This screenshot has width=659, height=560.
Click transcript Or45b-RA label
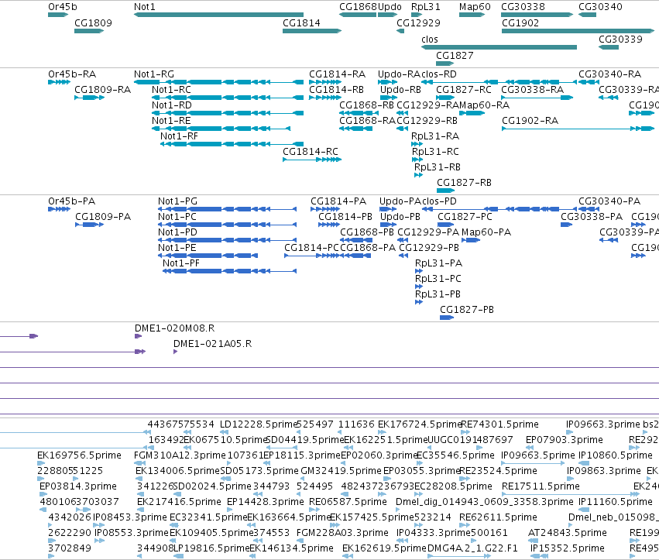tap(72, 74)
